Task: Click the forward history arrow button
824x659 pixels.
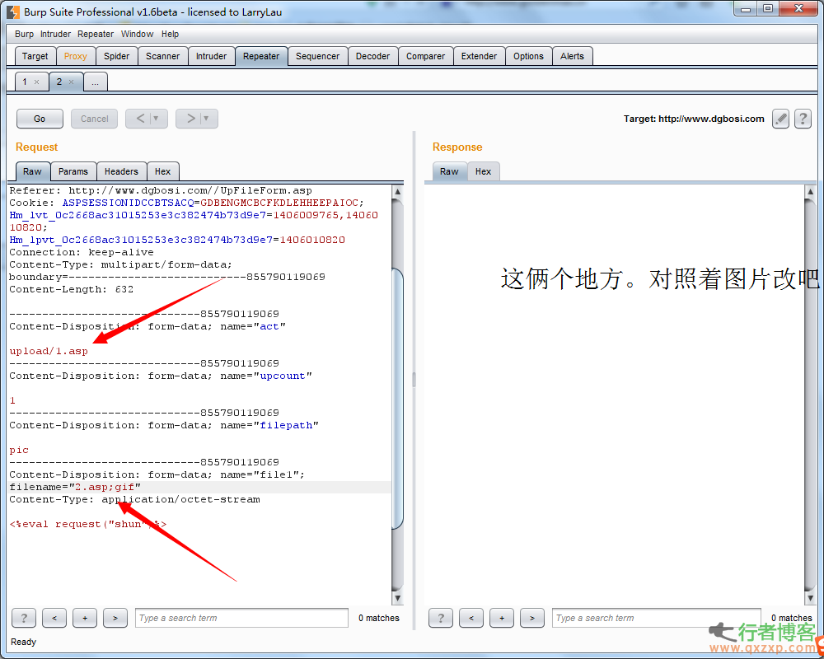Action: click(x=197, y=119)
